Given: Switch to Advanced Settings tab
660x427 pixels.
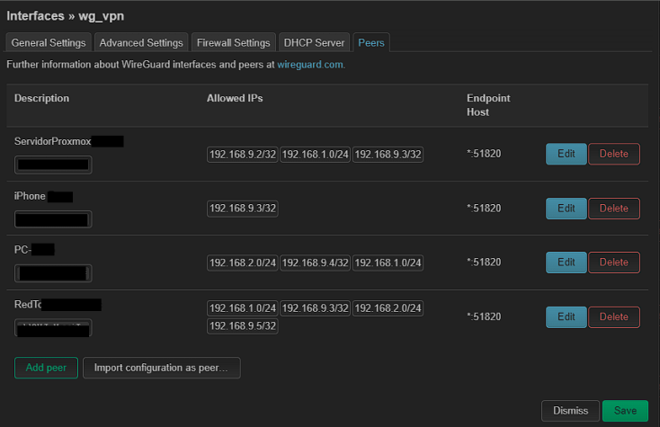Looking at the screenshot, I should click(141, 42).
